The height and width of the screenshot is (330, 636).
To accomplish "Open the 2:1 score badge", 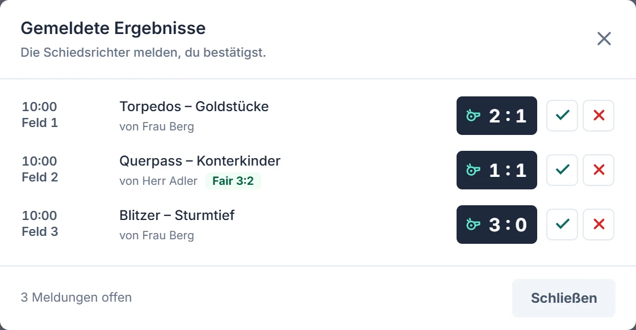I will click(496, 116).
